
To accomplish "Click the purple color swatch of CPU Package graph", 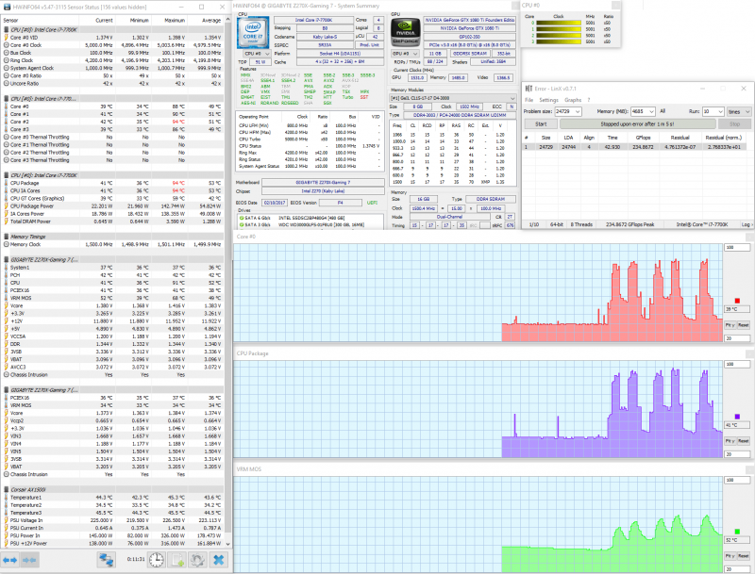I will pos(737,417).
